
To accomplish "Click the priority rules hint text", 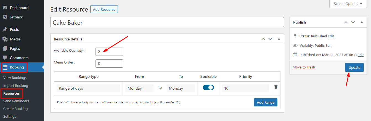I will click(x=119, y=102).
